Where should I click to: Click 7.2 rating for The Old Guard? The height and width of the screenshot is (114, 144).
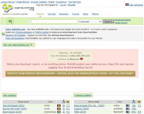(68, 105)
